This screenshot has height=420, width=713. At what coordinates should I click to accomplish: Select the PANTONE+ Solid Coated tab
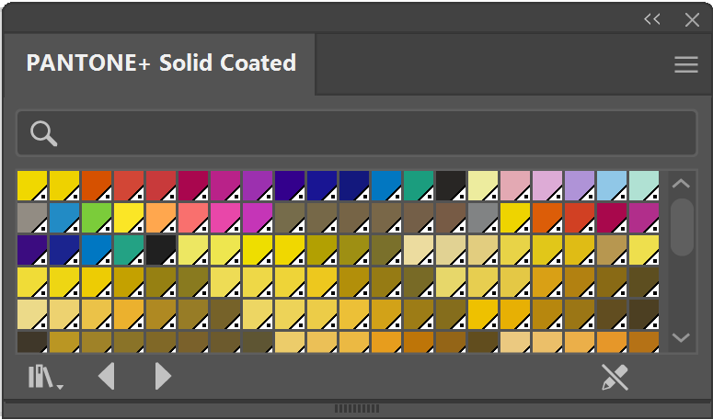(x=161, y=63)
